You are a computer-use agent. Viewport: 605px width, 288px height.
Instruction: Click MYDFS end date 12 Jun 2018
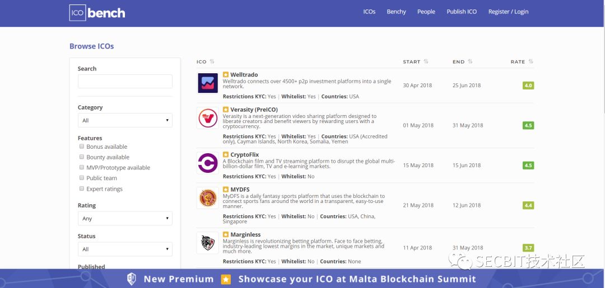pos(467,206)
